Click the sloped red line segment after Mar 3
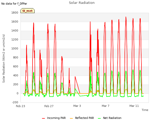The height and width of the screenshot is (123, 164). [x=77, y=85]
